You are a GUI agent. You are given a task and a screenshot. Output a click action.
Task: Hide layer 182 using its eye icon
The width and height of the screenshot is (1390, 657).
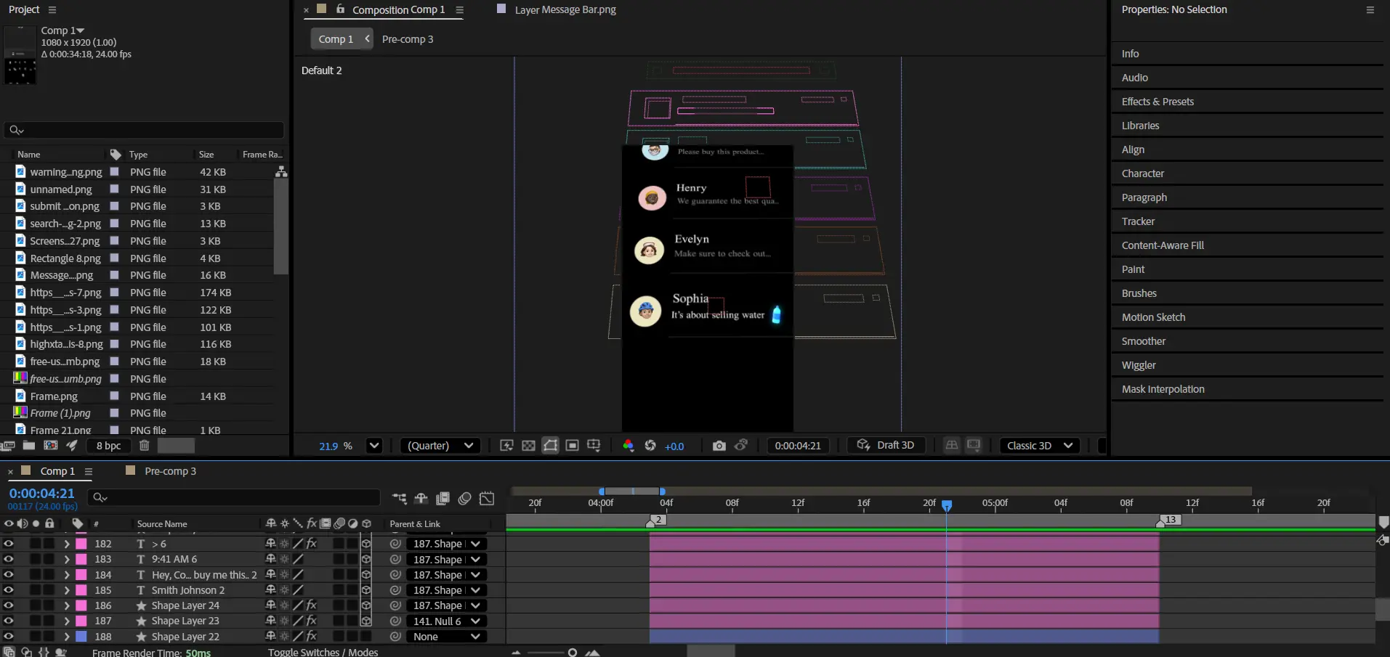(x=9, y=544)
